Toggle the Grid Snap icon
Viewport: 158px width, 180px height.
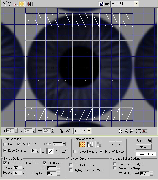(x=144, y=131)
